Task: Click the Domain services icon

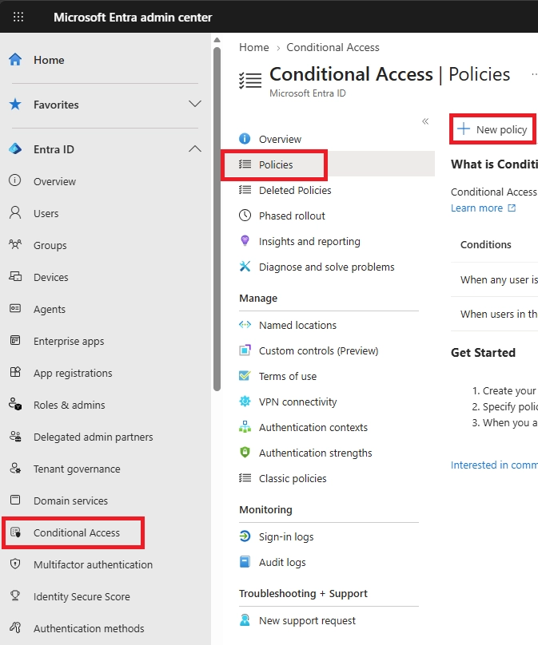Action: [15, 501]
